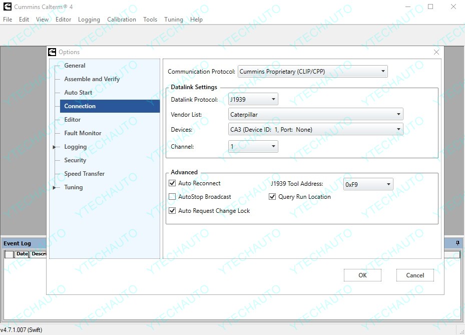The image size is (465, 335).
Task: Enable the AutoStop Broadcast checkbox
Action: 173,197
